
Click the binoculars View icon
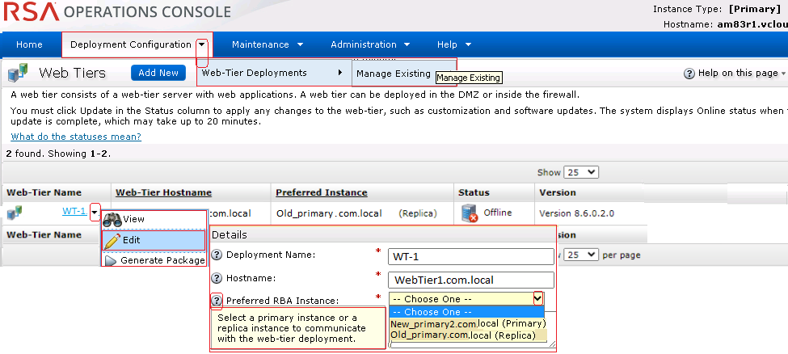[x=112, y=219]
